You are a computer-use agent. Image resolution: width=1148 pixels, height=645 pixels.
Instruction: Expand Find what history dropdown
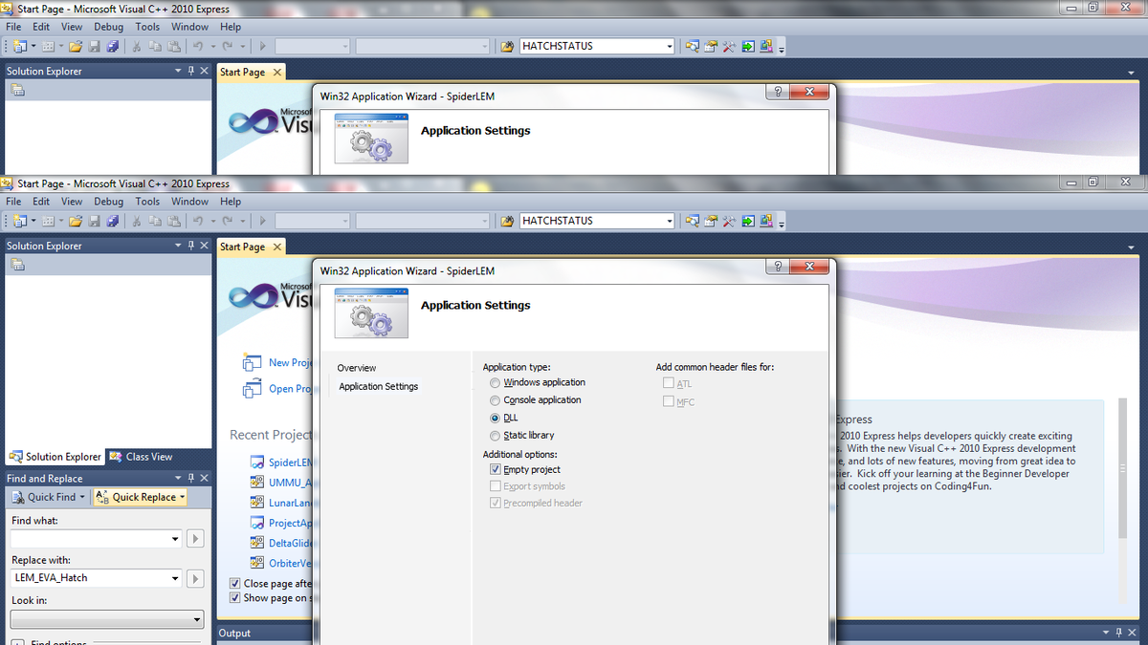(x=174, y=539)
